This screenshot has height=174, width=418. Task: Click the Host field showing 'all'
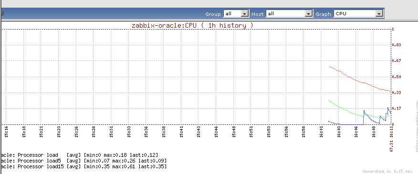(x=289, y=14)
